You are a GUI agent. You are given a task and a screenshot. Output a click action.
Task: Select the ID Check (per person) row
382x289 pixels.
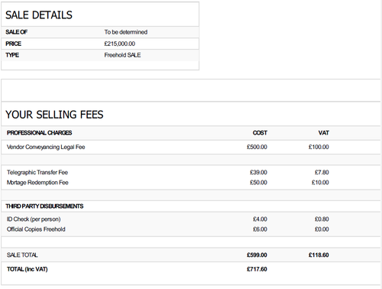190,219
